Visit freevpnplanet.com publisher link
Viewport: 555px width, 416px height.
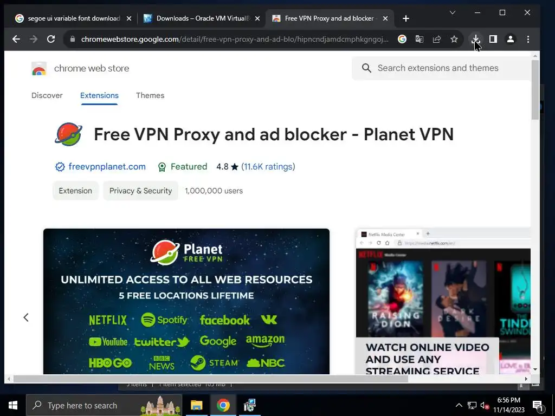pyautogui.click(x=107, y=167)
